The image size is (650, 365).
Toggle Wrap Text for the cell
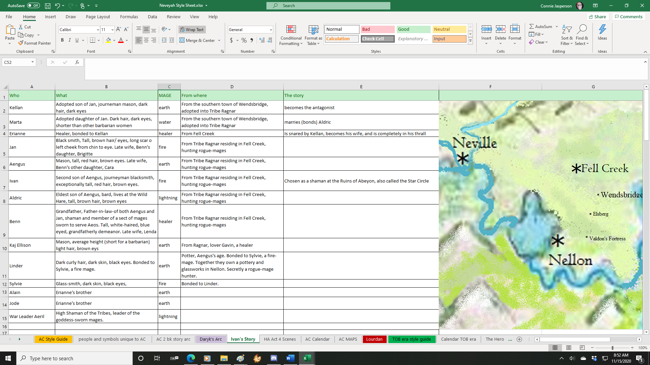[x=192, y=29]
